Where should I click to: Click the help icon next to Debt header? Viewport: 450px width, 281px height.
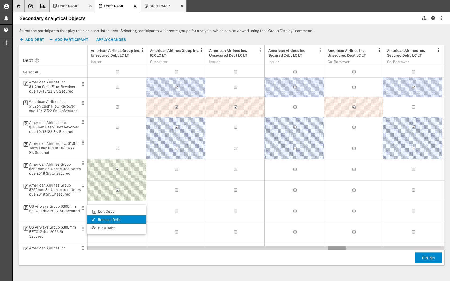point(37,60)
